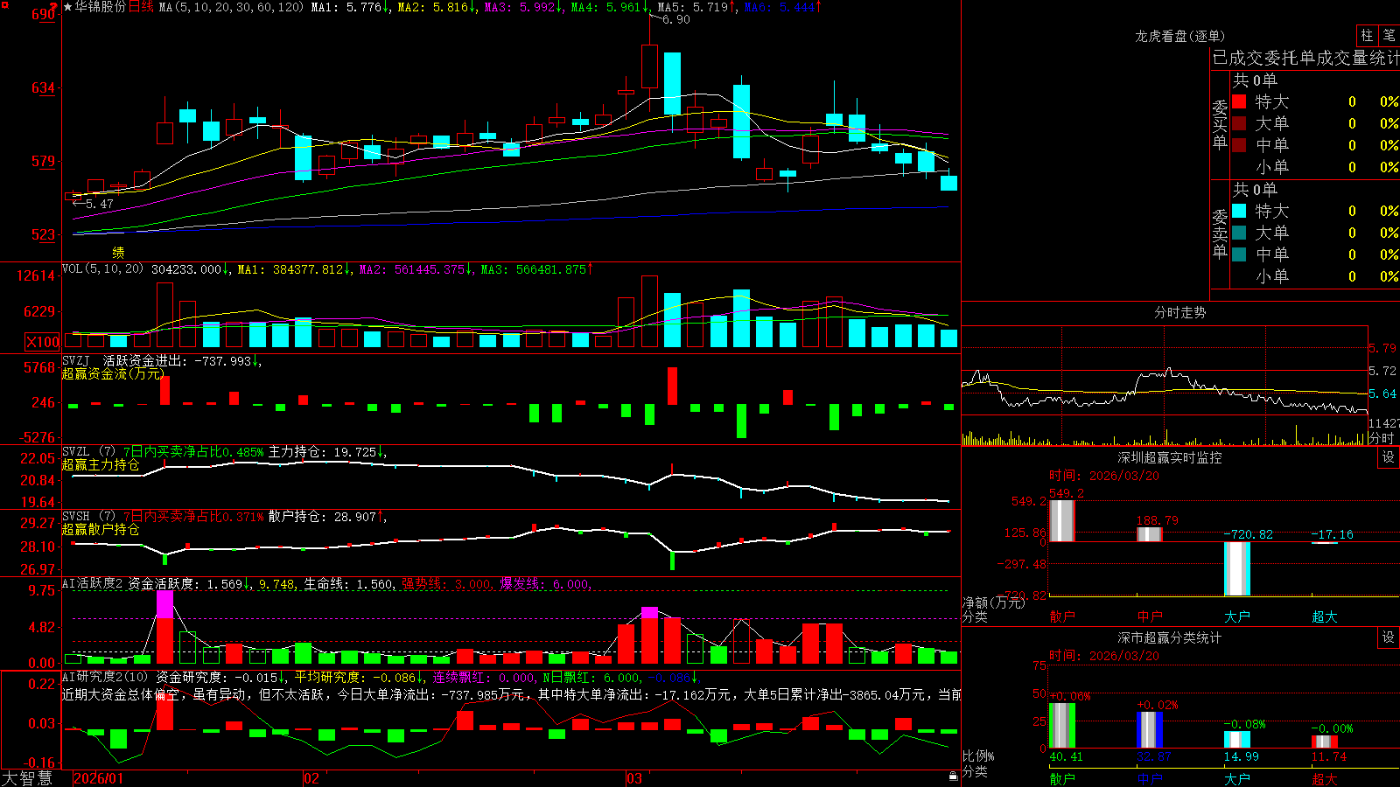Click the 分时 label under the intraday chart
1400x787 pixels.
[x=1382, y=438]
